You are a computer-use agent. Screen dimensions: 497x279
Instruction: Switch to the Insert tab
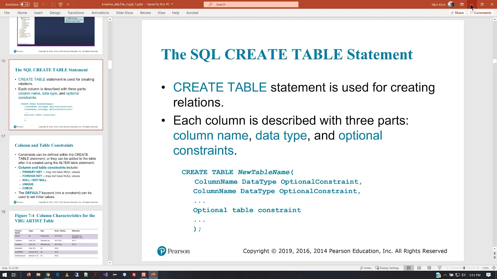(x=38, y=13)
